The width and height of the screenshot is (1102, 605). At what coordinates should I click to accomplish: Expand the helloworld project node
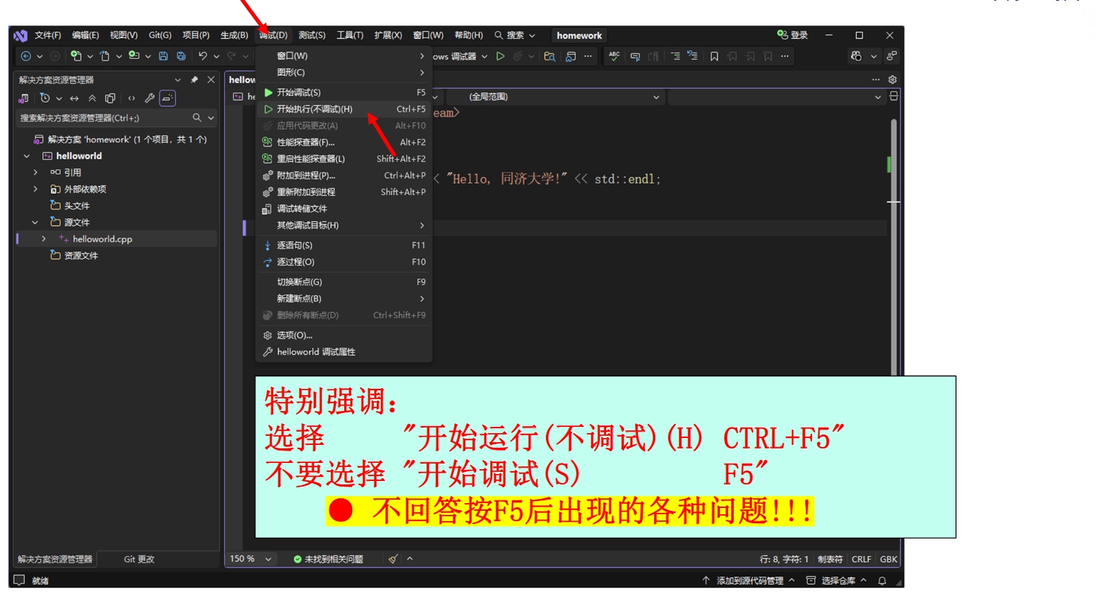coord(27,156)
